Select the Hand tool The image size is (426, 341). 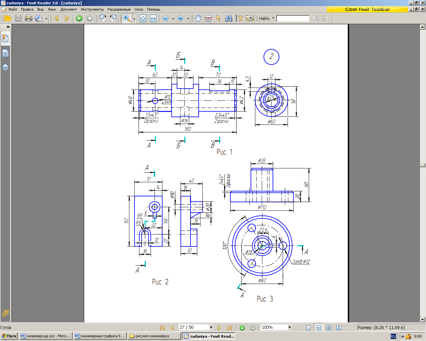tap(198, 18)
